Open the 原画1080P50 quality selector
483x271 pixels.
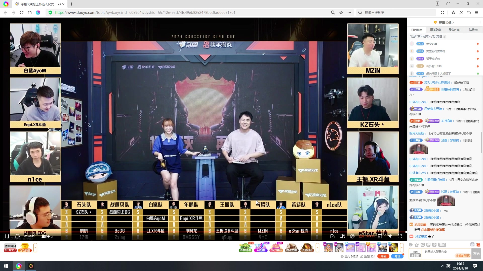pyautogui.click(x=366, y=236)
